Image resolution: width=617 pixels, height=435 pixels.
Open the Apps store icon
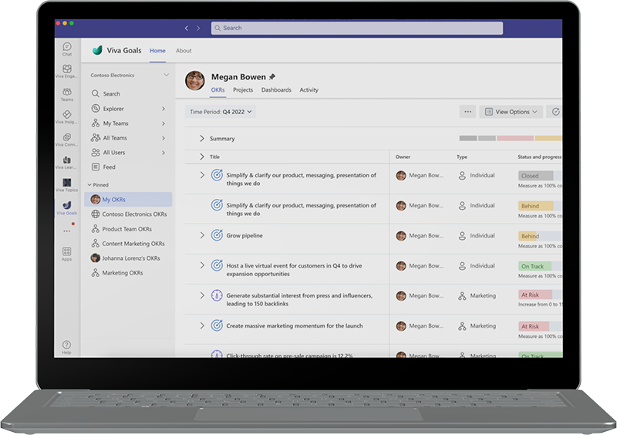coord(67,252)
